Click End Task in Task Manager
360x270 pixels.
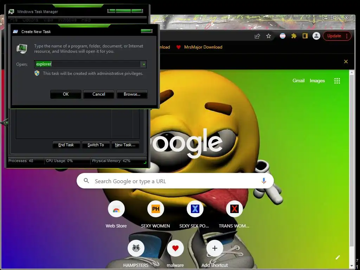pos(66,145)
